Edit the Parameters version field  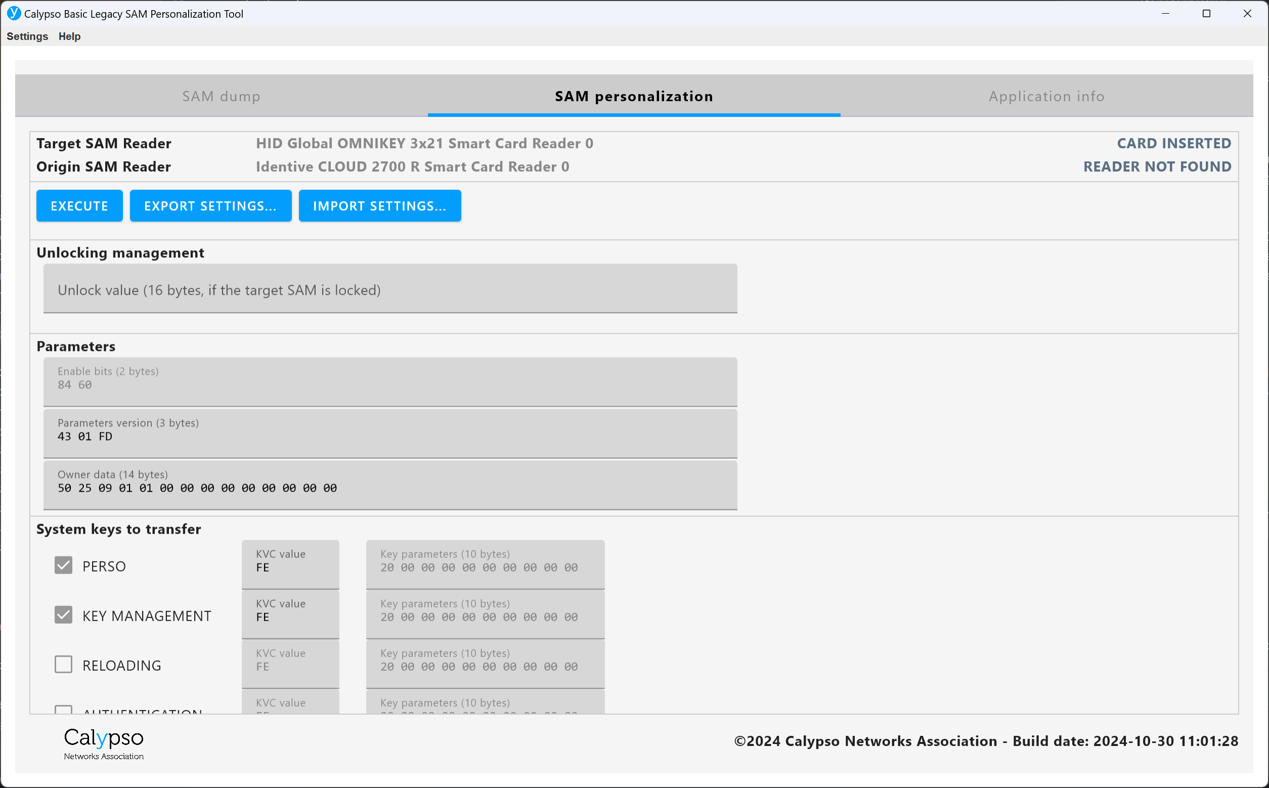(x=390, y=433)
